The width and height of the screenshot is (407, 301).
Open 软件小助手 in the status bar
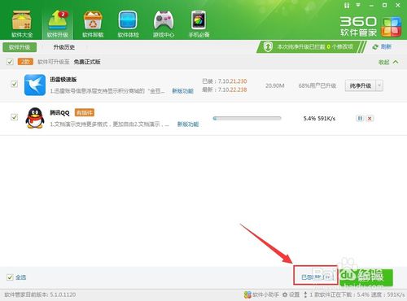coord(261,294)
